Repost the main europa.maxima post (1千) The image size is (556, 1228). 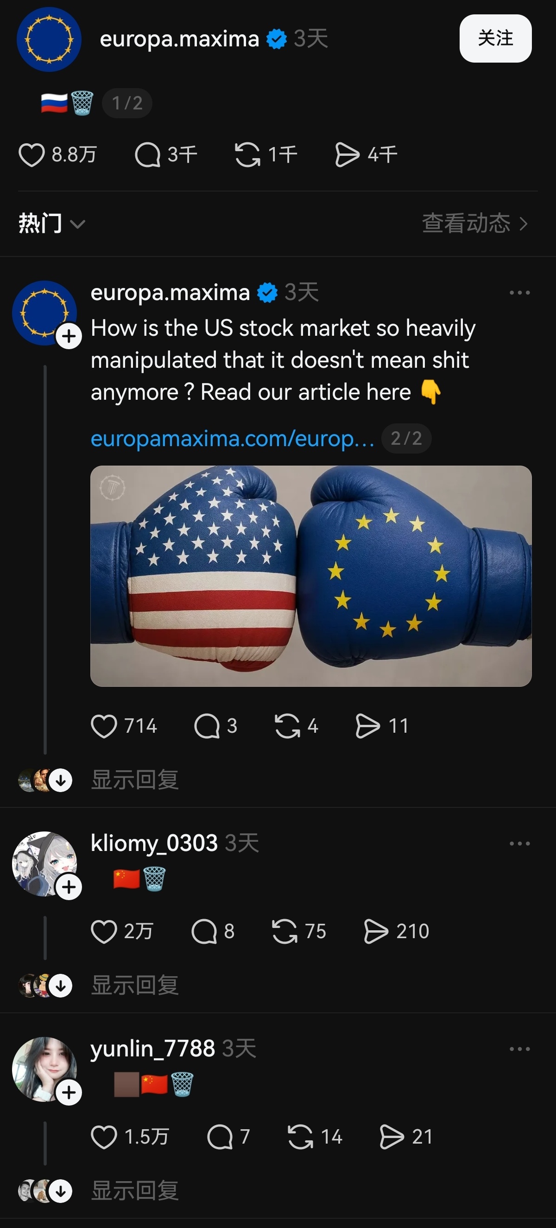point(248,155)
